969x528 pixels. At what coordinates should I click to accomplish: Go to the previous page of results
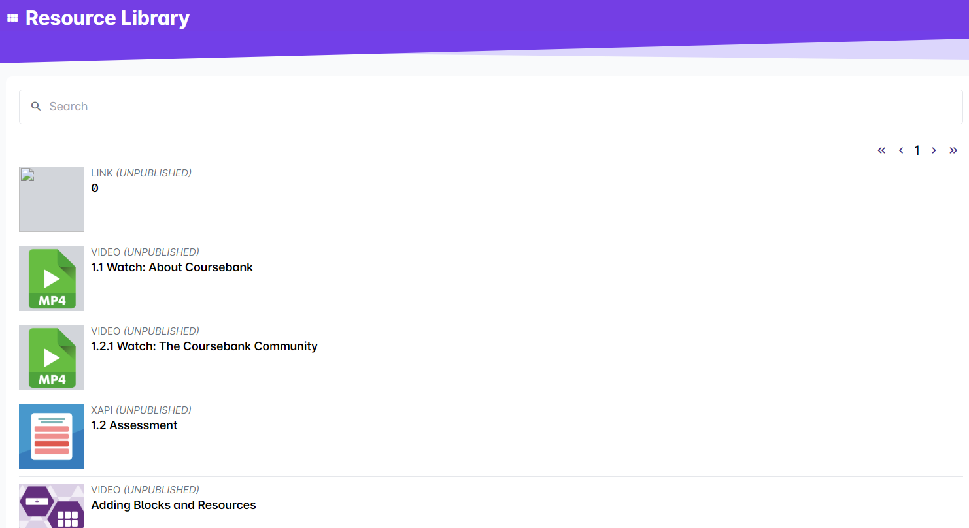click(x=901, y=150)
